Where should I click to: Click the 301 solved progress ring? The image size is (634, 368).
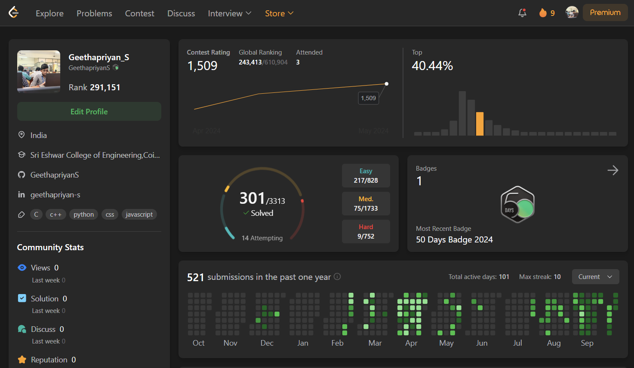pyautogui.click(x=262, y=203)
